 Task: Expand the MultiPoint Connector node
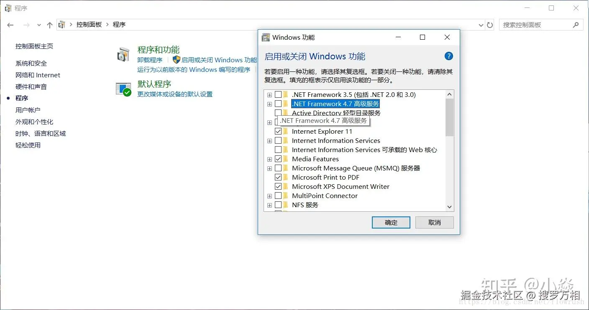(x=269, y=196)
